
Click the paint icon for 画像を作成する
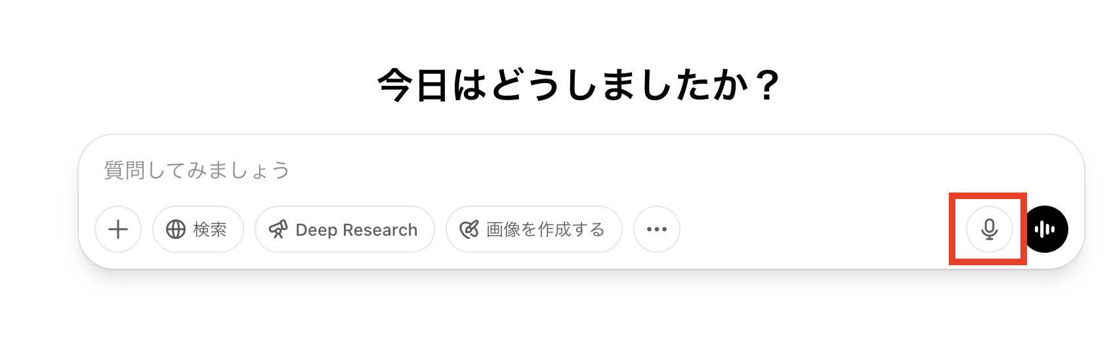(469, 229)
